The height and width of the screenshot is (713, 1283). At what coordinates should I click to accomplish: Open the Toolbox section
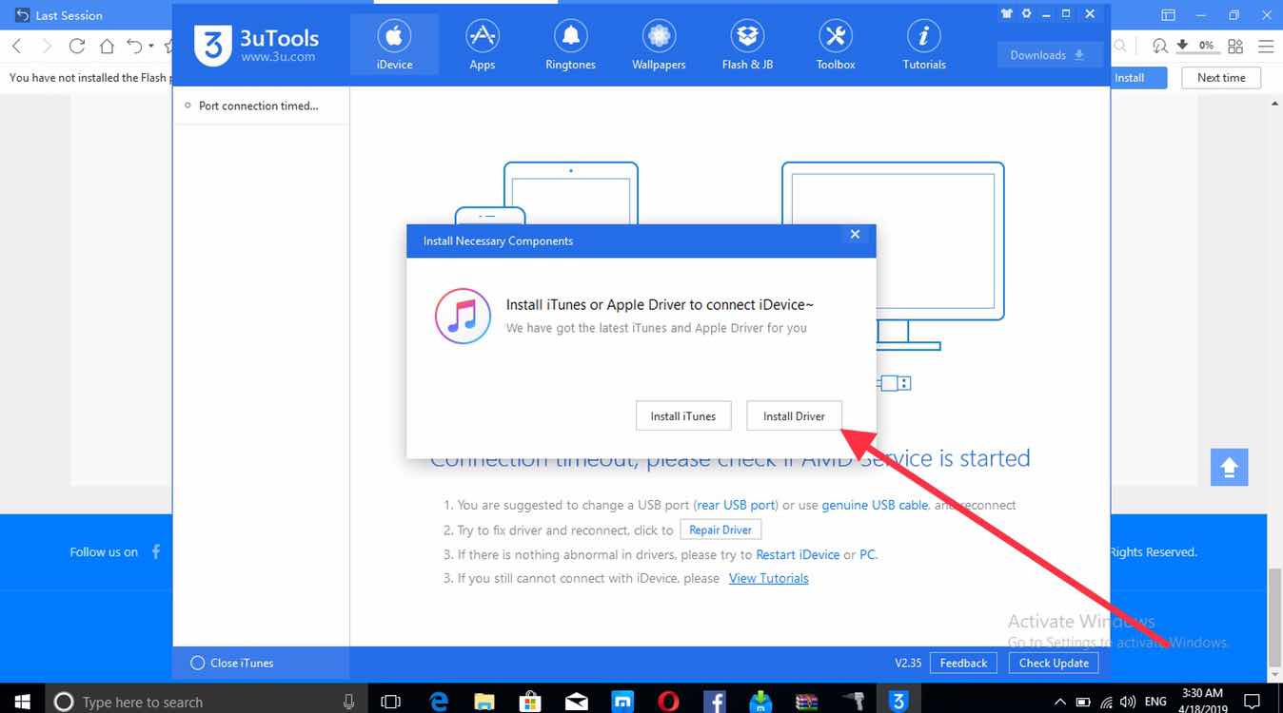click(836, 45)
